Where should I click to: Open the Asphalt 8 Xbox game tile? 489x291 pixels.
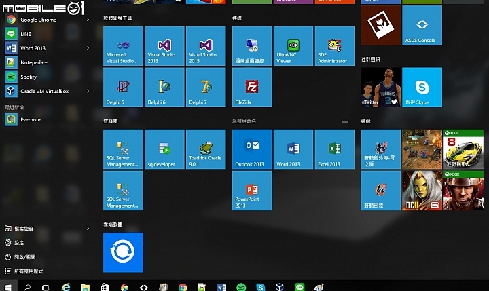point(463,149)
